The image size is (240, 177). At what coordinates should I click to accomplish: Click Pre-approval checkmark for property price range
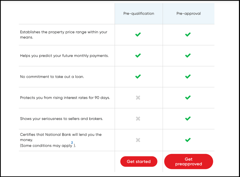[x=188, y=35]
